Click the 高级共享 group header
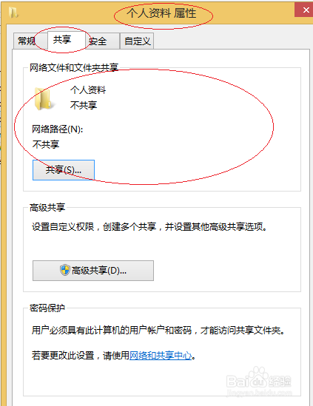Viewport: 313px width, 406px height. (x=47, y=207)
